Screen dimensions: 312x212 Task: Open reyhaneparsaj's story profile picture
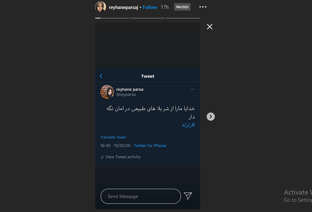pos(101,7)
